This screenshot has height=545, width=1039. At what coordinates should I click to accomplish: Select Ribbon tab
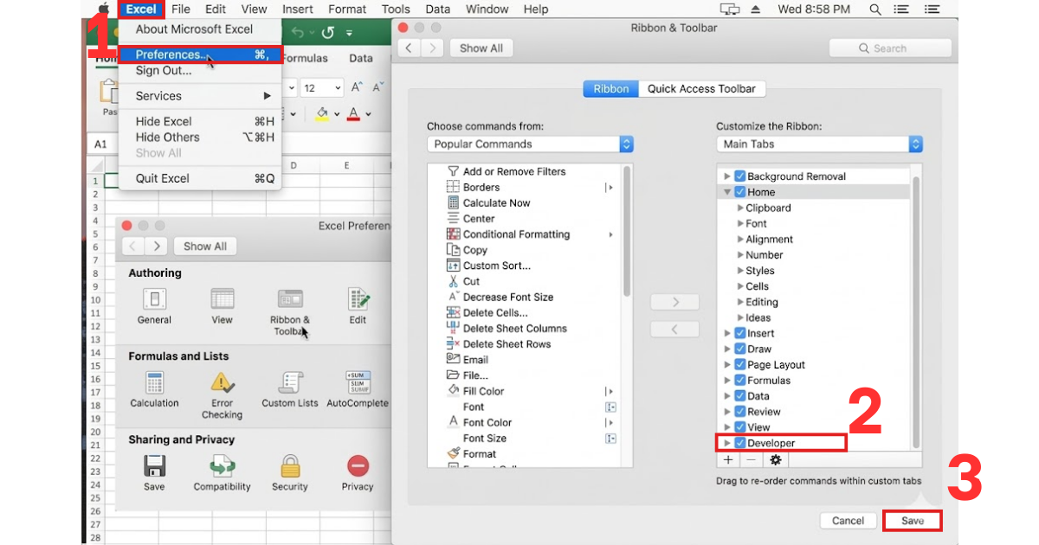611,88
